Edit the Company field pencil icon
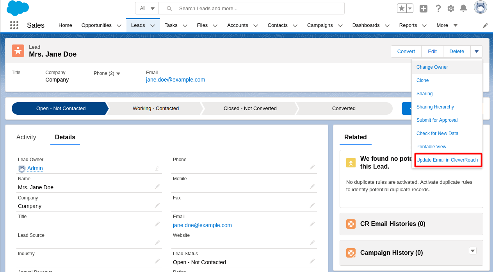This screenshot has height=272, width=493. [x=157, y=205]
